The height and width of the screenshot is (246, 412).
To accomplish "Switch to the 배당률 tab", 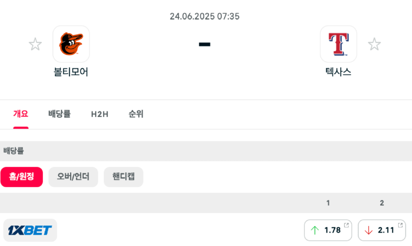I will pos(59,114).
